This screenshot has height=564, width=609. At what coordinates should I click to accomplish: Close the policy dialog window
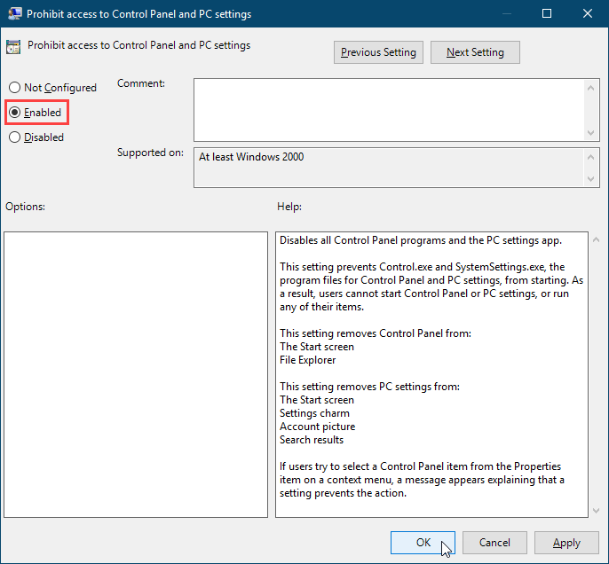click(588, 13)
